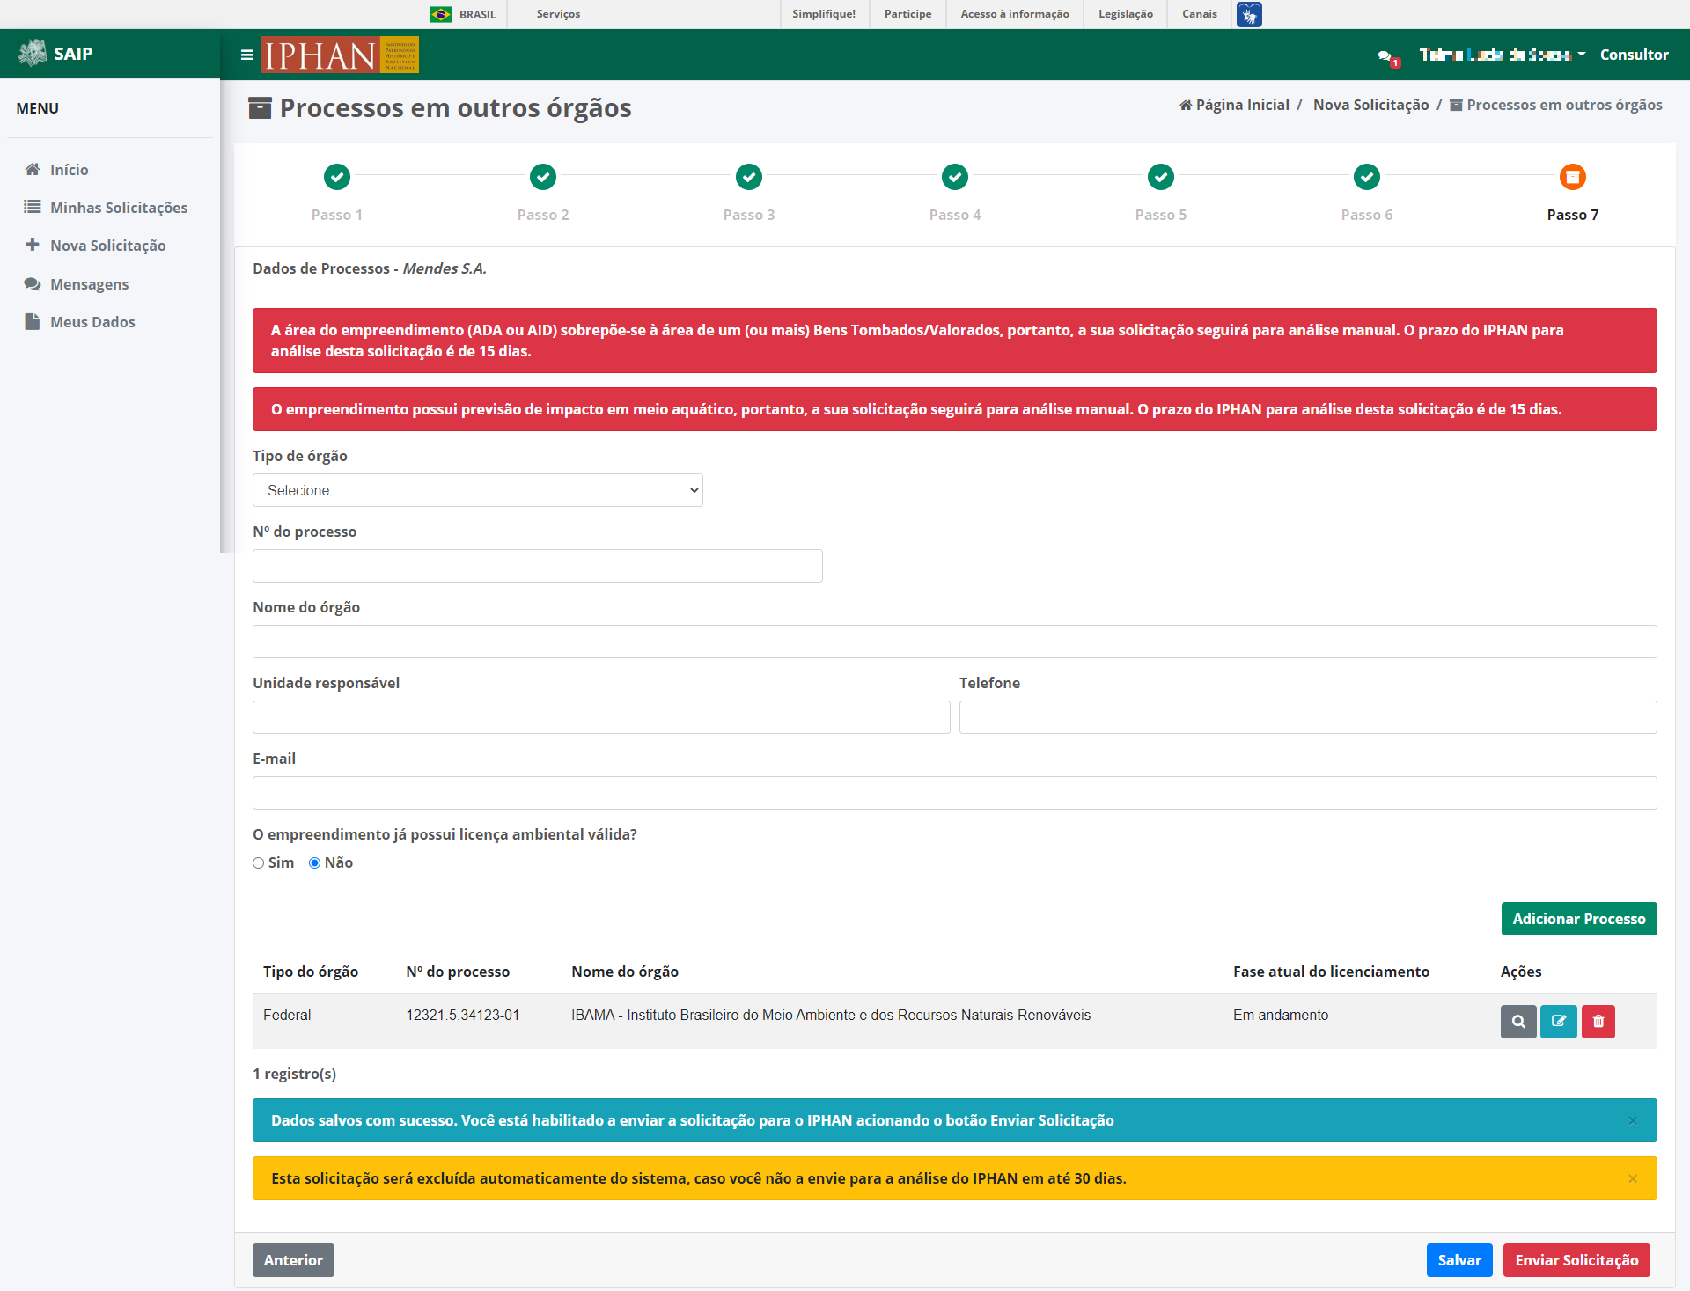Go to completed Passo 4 step
The width and height of the screenshot is (1690, 1291).
pos(955,177)
